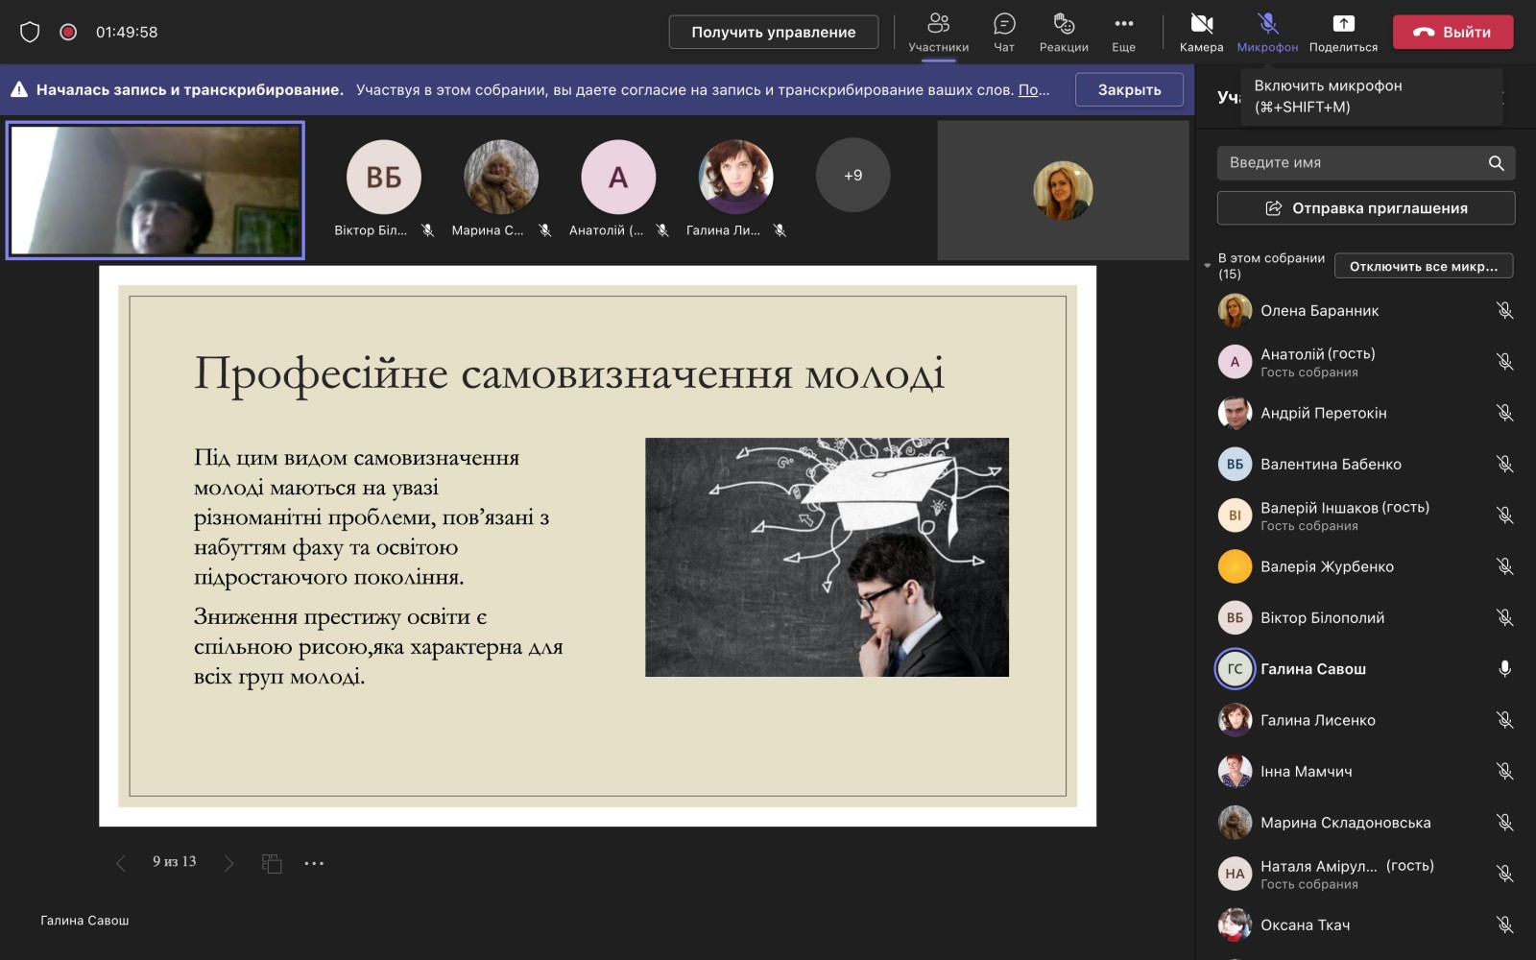Open the Еще more options menu
Image resolution: width=1536 pixels, height=960 pixels.
point(1123,32)
